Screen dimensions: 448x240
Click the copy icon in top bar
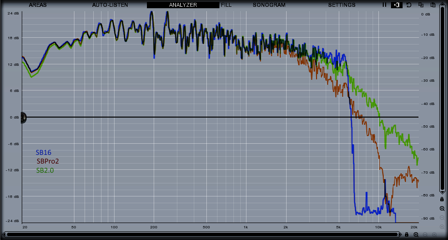[421, 5]
